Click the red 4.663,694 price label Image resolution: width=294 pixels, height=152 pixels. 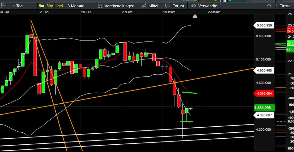click(x=264, y=93)
